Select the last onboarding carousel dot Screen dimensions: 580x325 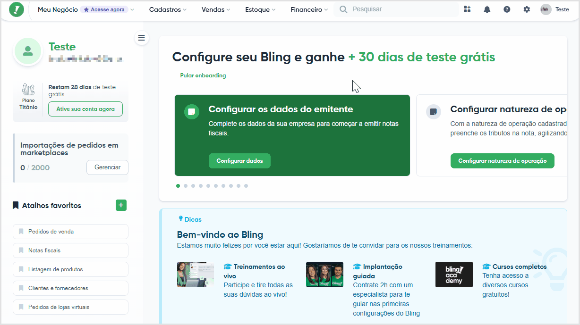(x=246, y=186)
